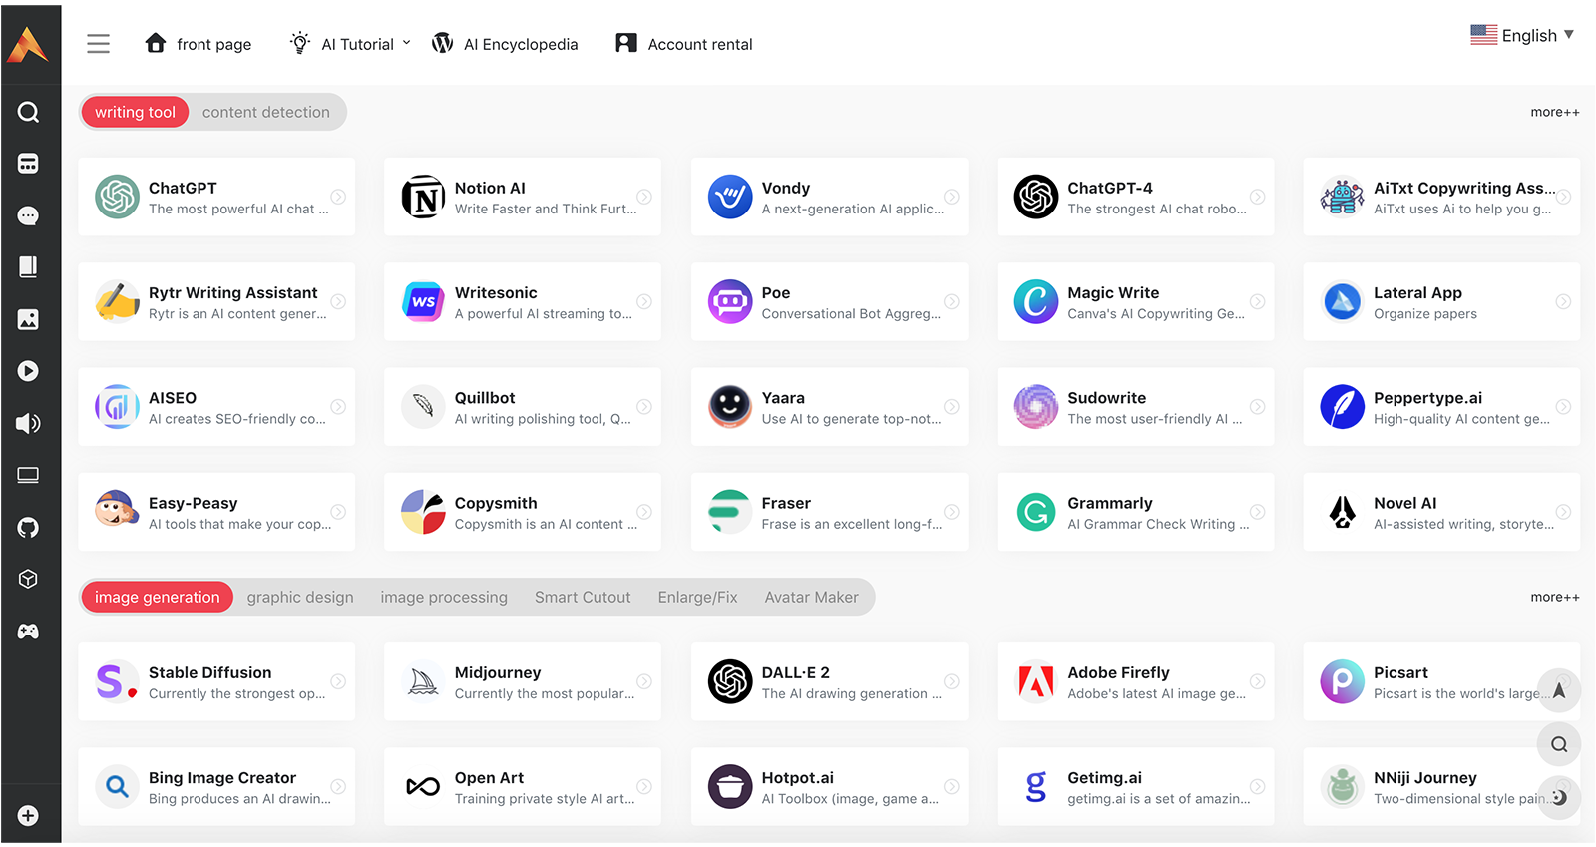The height and width of the screenshot is (847, 1596).
Task: Open the GitHub sidebar icon
Action: (x=28, y=527)
